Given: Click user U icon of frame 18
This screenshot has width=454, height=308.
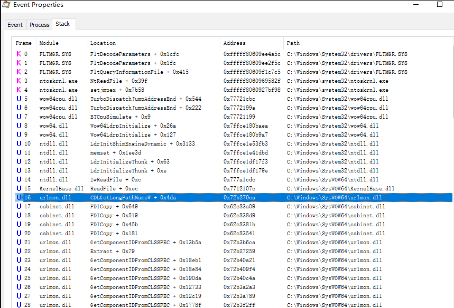Looking at the screenshot, I should coord(19,215).
